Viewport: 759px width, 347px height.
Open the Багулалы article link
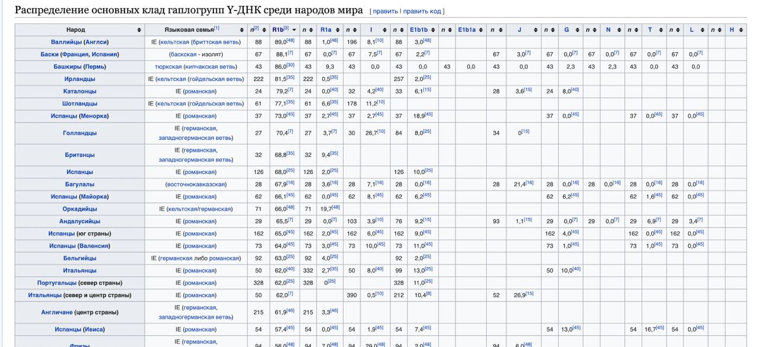coord(79,185)
